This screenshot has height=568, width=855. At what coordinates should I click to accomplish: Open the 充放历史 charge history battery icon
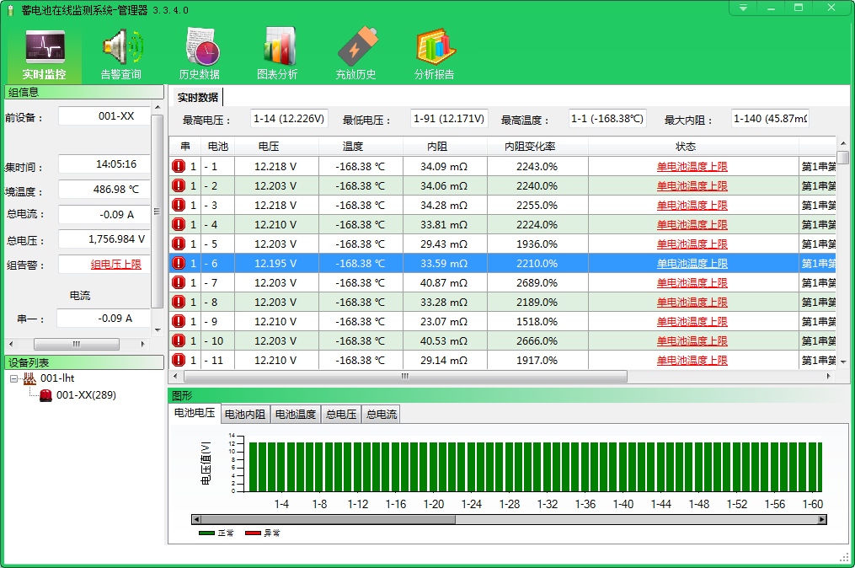click(x=355, y=48)
